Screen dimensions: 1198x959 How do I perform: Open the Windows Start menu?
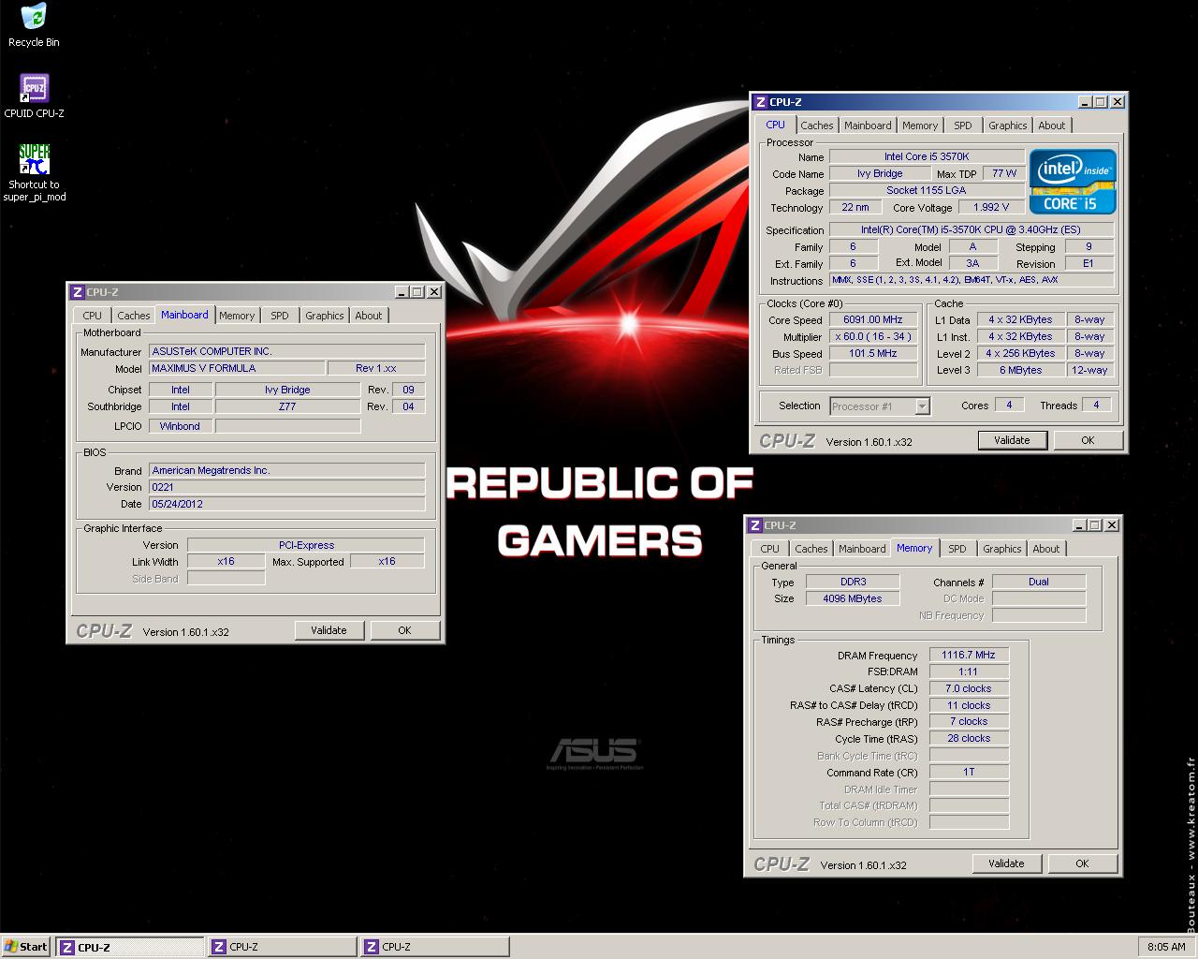[26, 947]
